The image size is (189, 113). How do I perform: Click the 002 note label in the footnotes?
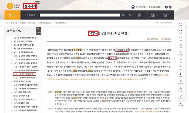(50, 108)
